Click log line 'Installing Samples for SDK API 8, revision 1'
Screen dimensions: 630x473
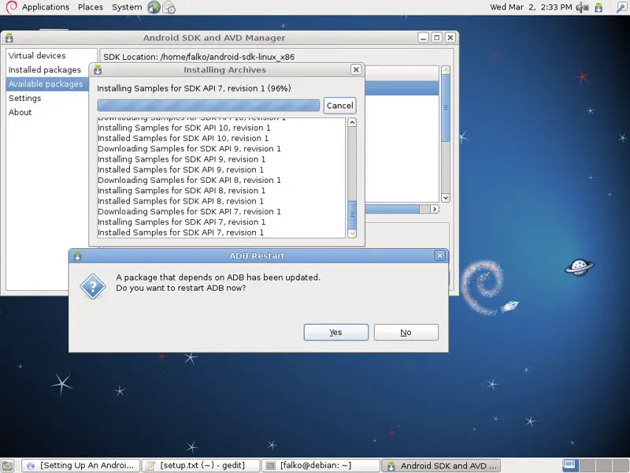coord(181,191)
